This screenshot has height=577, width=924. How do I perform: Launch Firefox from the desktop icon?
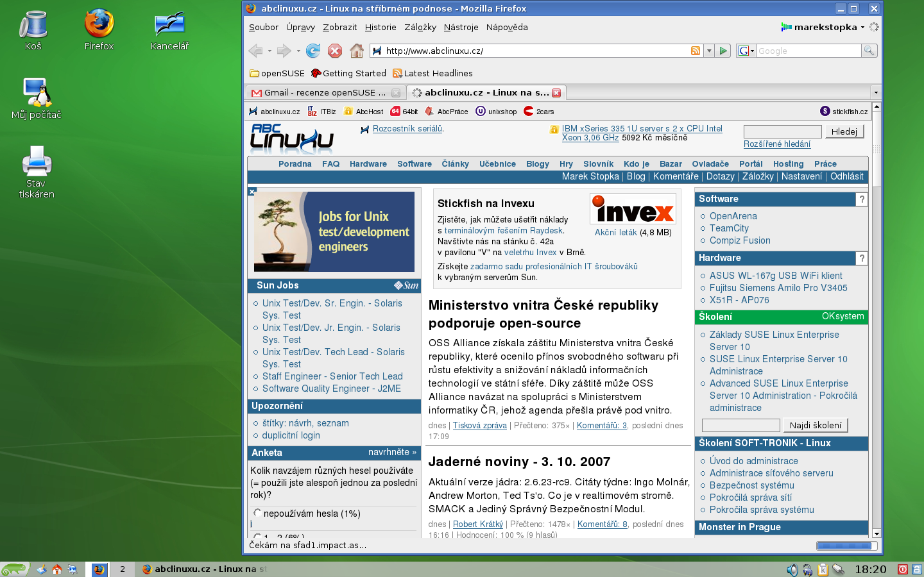tap(99, 31)
